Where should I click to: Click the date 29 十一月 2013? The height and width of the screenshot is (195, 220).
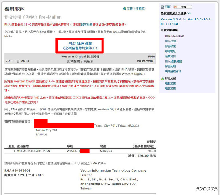(17, 61)
